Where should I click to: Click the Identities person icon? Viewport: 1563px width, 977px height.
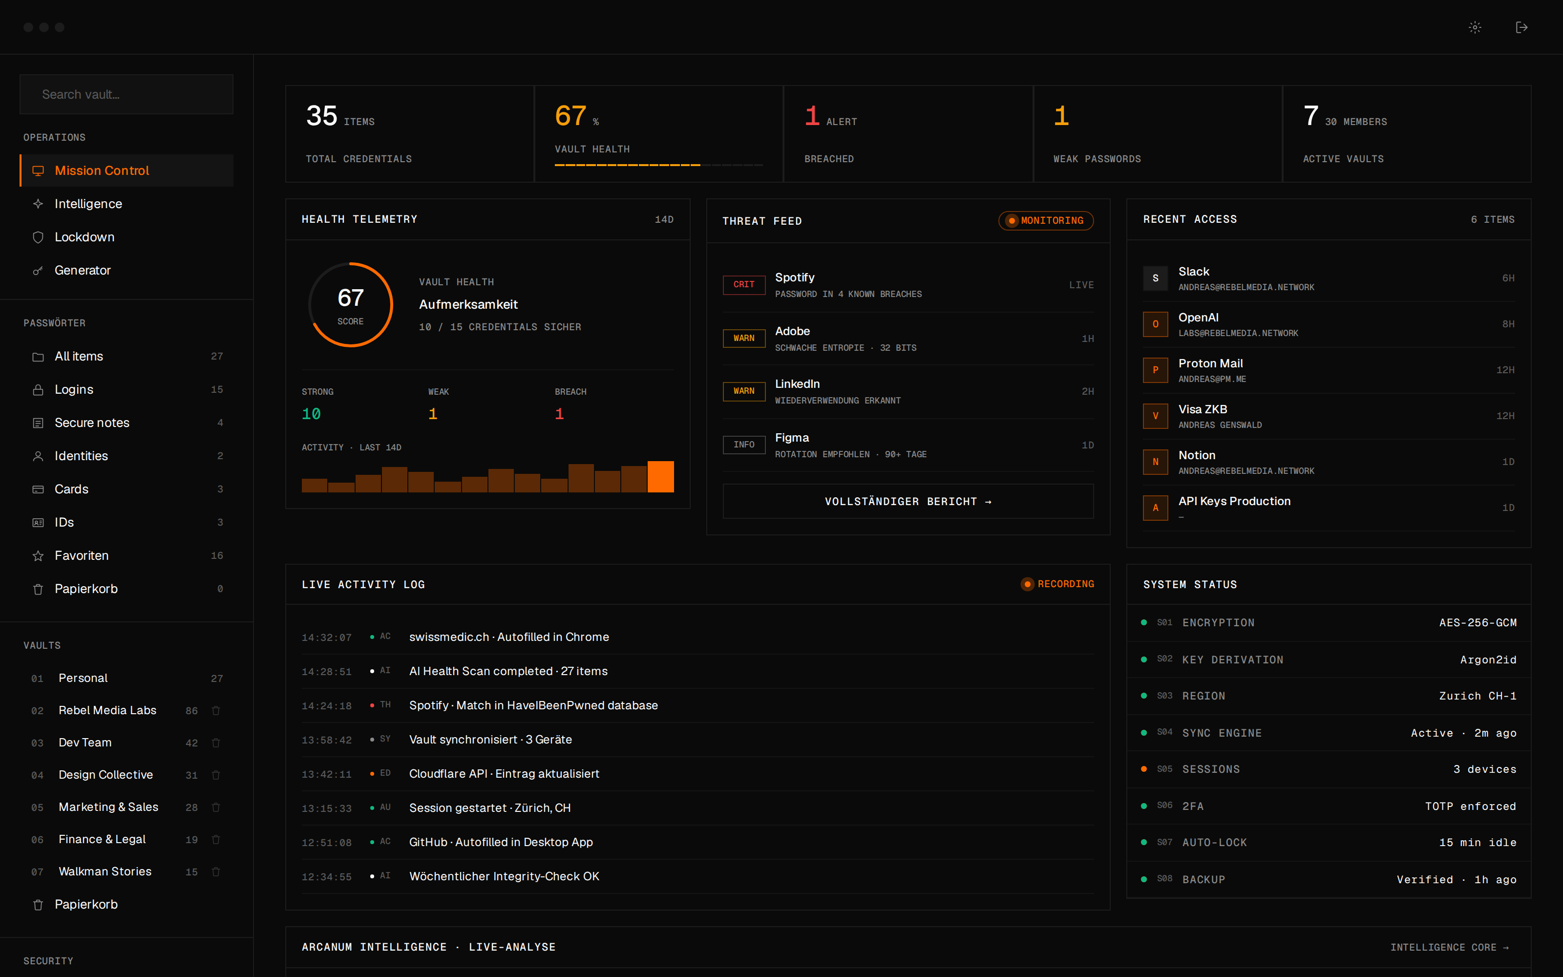pyautogui.click(x=38, y=456)
